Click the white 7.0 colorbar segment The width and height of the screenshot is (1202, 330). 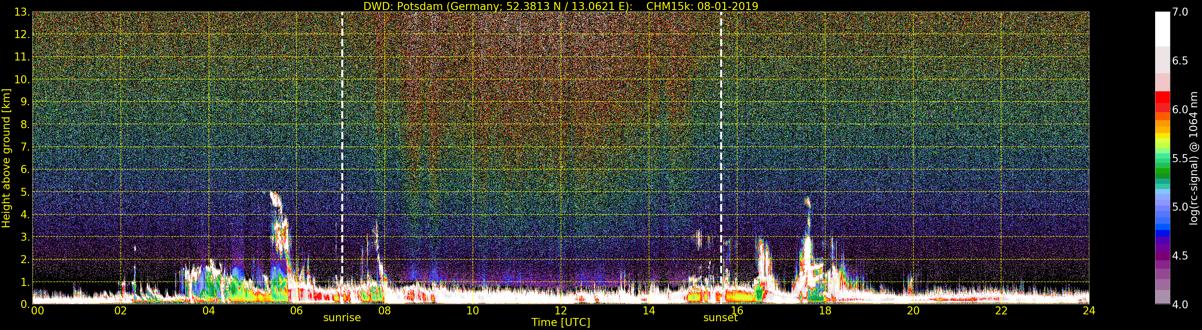point(1162,29)
